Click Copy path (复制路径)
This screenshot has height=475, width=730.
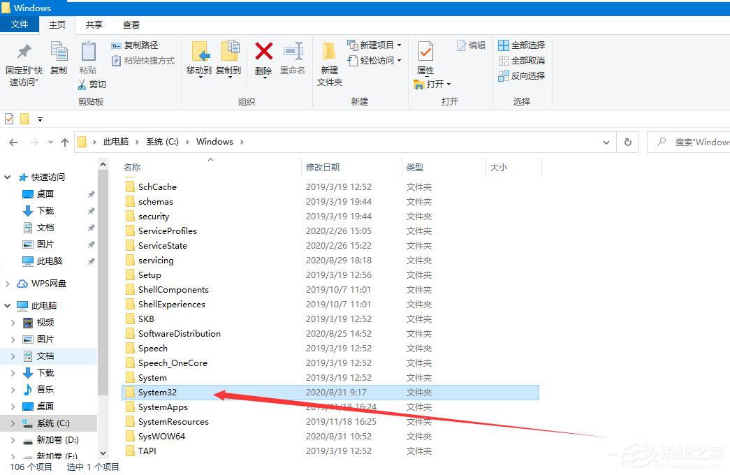point(135,45)
